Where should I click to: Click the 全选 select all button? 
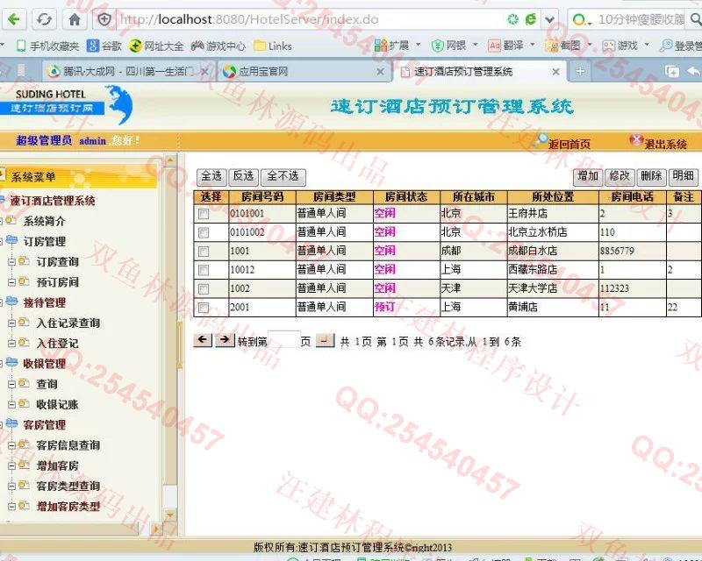[211, 176]
